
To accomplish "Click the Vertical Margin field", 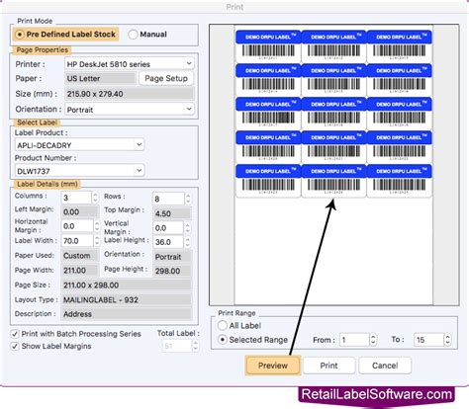I will point(168,228).
